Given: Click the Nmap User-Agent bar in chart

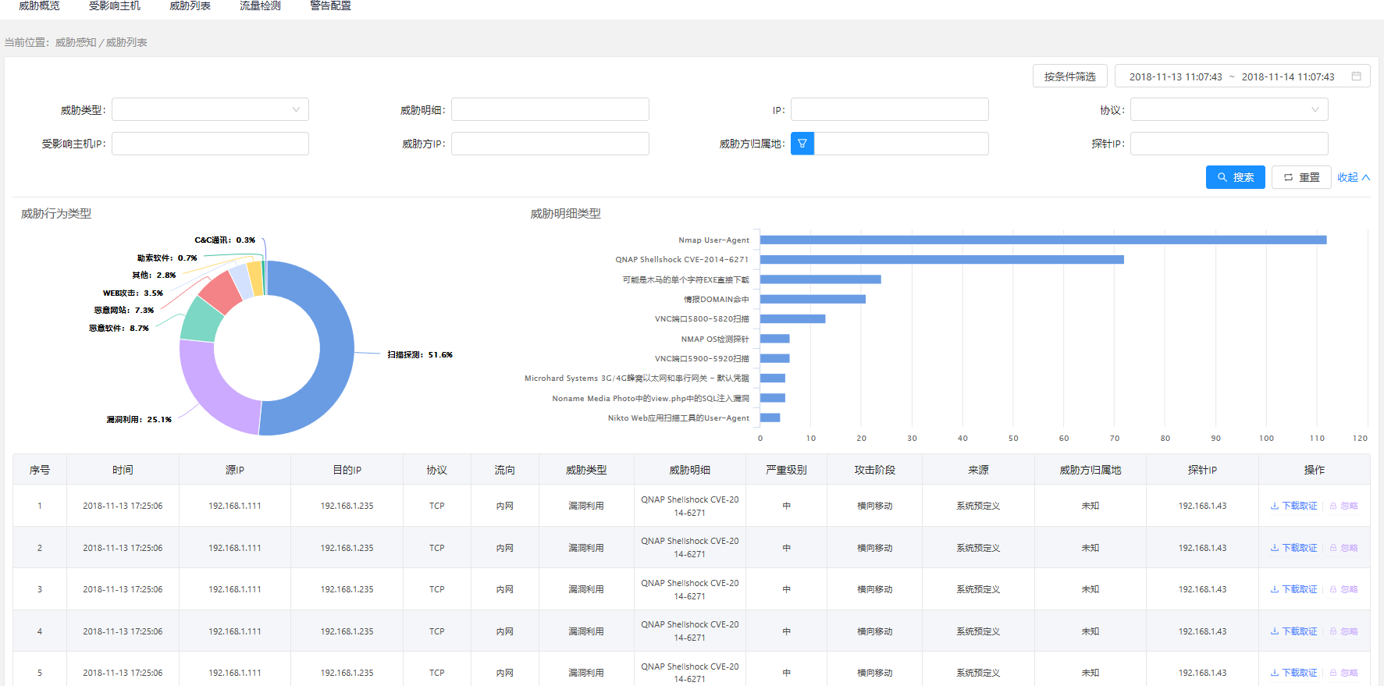Looking at the screenshot, I should pyautogui.click(x=1042, y=240).
